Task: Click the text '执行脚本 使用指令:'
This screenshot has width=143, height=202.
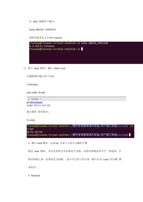Action: pos(38,112)
